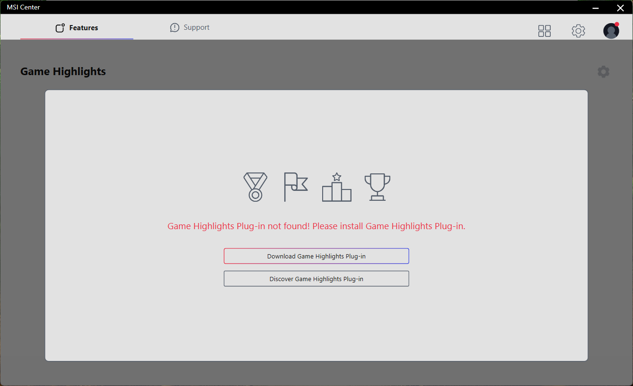The height and width of the screenshot is (386, 633).
Task: Click the 'Plug-in not found' error message
Action: 316,226
